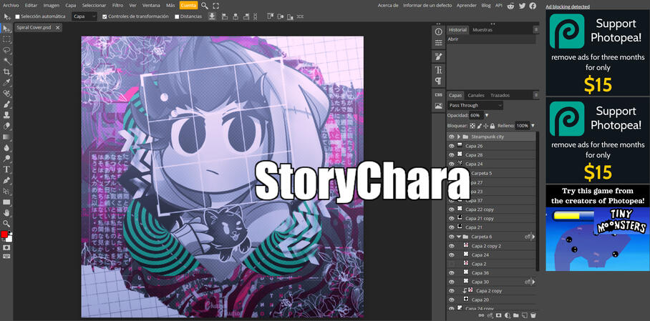Viewport: 650px width, 321px height.
Task: Click the trash icon to delete layer
Action: coord(533,315)
